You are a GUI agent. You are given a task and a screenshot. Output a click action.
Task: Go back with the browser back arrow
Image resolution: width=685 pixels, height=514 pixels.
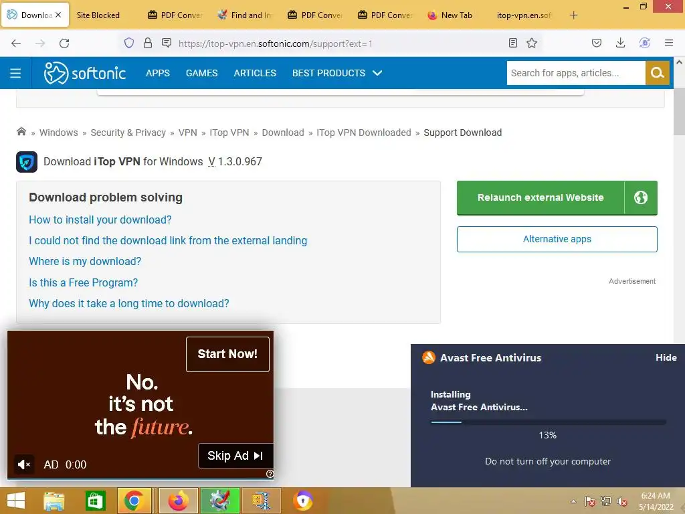(x=16, y=44)
